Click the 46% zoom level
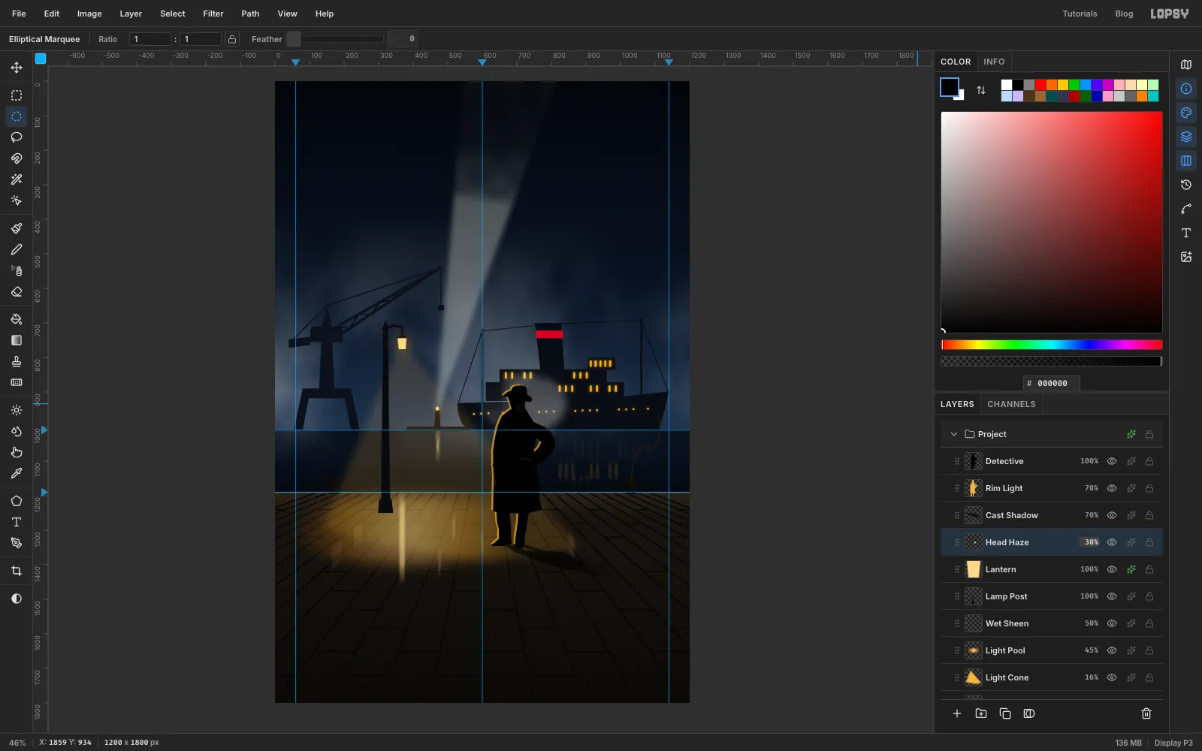Screen dimensions: 1202x751 point(17,743)
